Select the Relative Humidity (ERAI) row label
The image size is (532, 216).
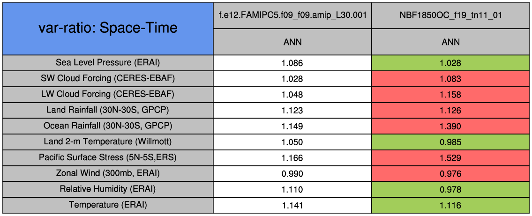coord(108,189)
